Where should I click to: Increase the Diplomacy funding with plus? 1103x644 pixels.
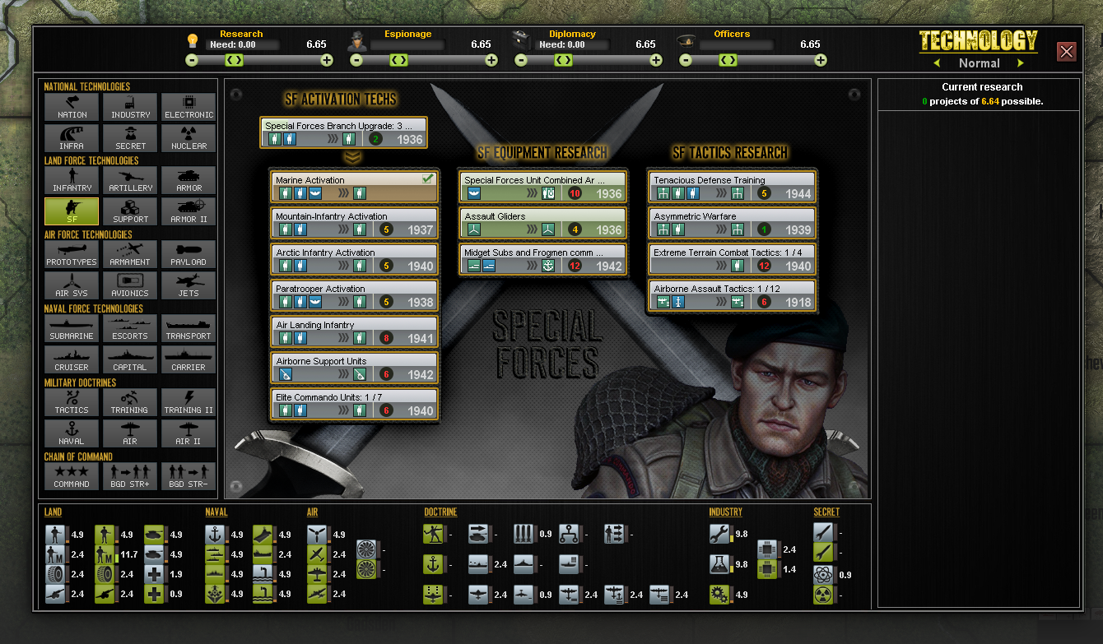(656, 60)
